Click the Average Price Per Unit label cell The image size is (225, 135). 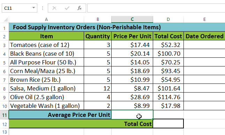60,115
